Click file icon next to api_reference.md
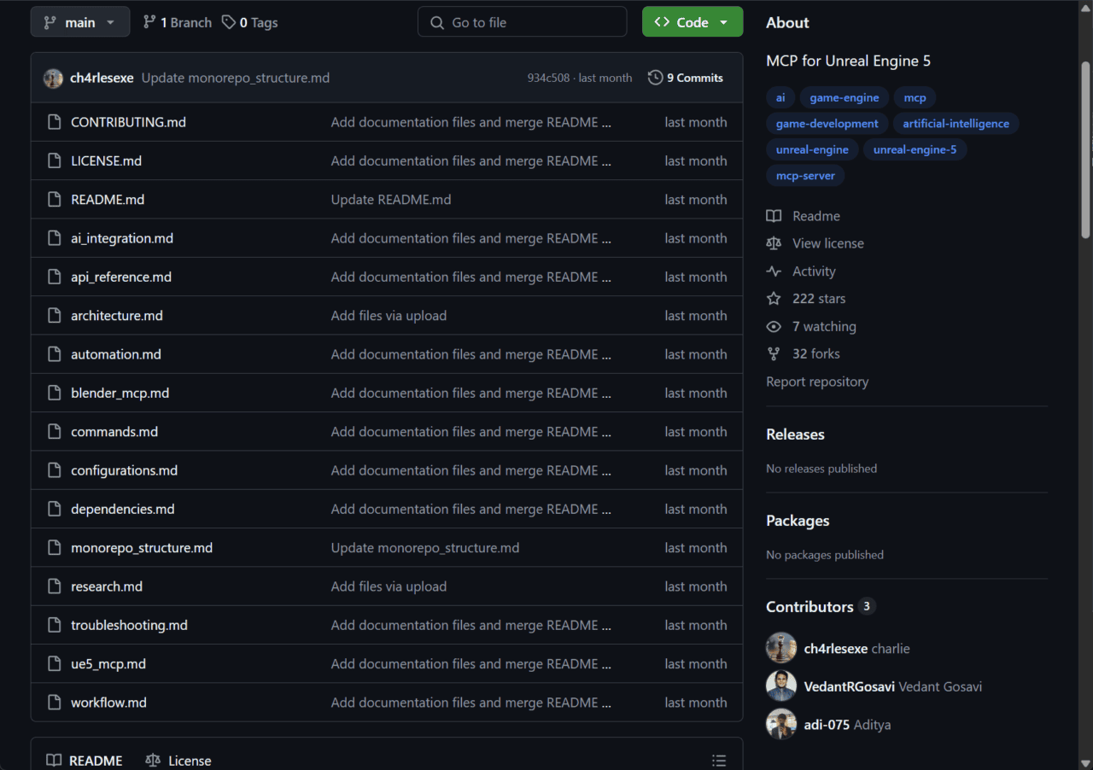 (x=55, y=277)
